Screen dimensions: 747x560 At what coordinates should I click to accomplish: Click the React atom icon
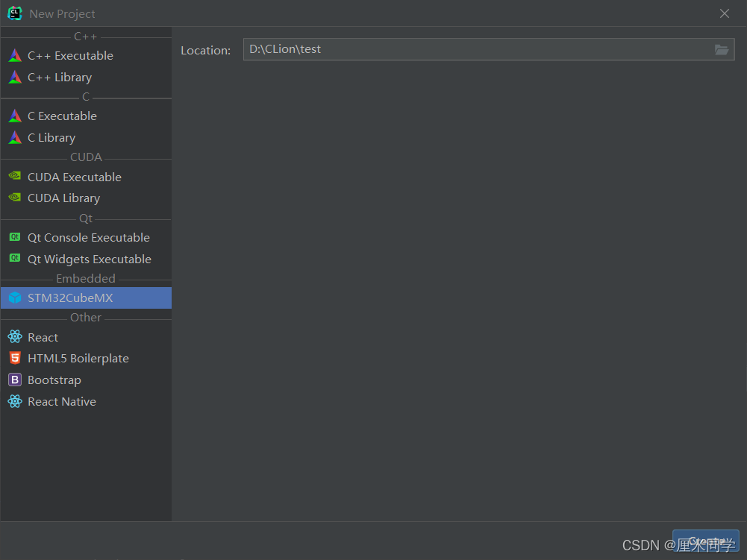(15, 337)
